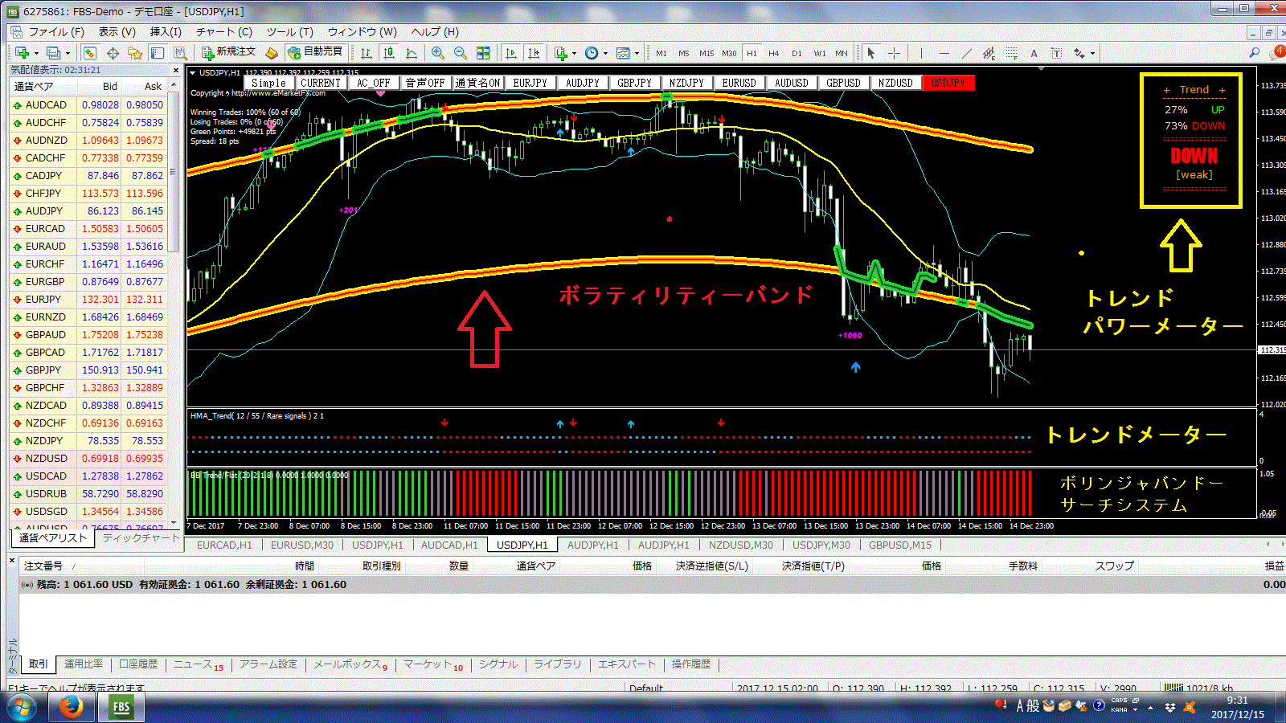The height and width of the screenshot is (723, 1286).
Task: Open the search magnifier in the toolbar
Action: point(1254,53)
